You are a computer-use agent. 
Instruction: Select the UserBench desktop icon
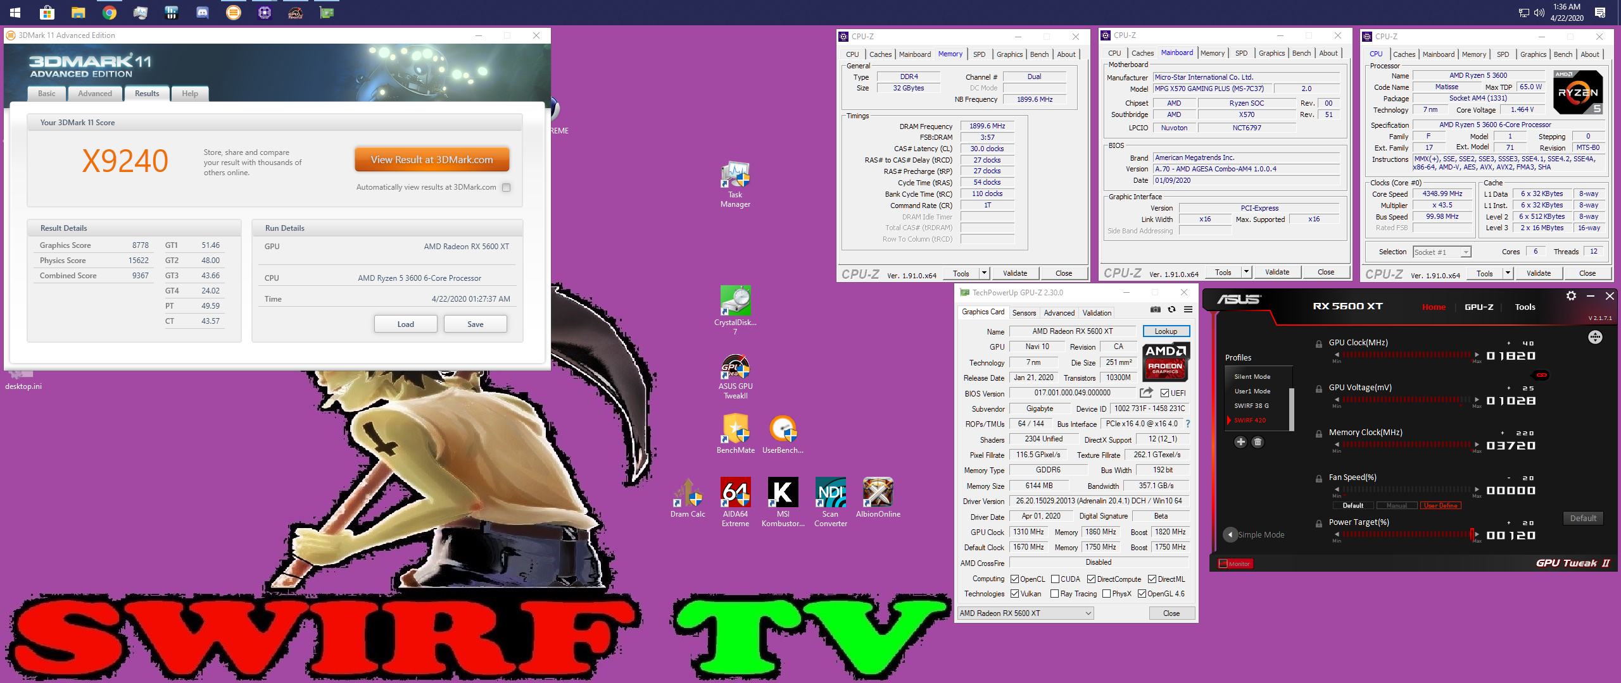coord(783,434)
